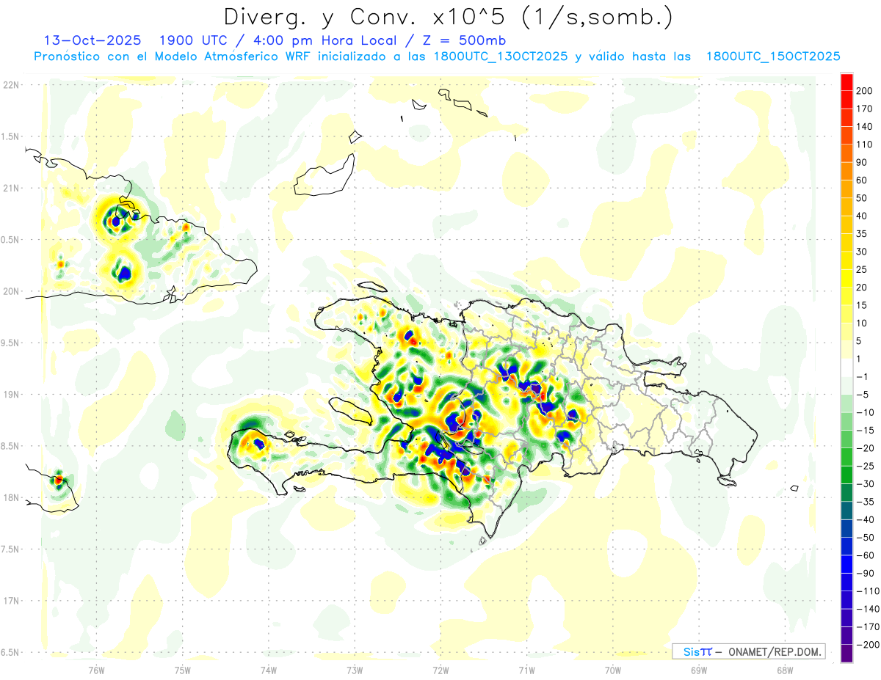
Task: Select the 20N latitude axis label
Action: coord(10,291)
